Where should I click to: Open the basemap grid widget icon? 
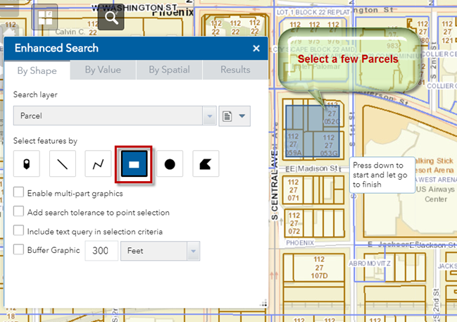tap(44, 17)
